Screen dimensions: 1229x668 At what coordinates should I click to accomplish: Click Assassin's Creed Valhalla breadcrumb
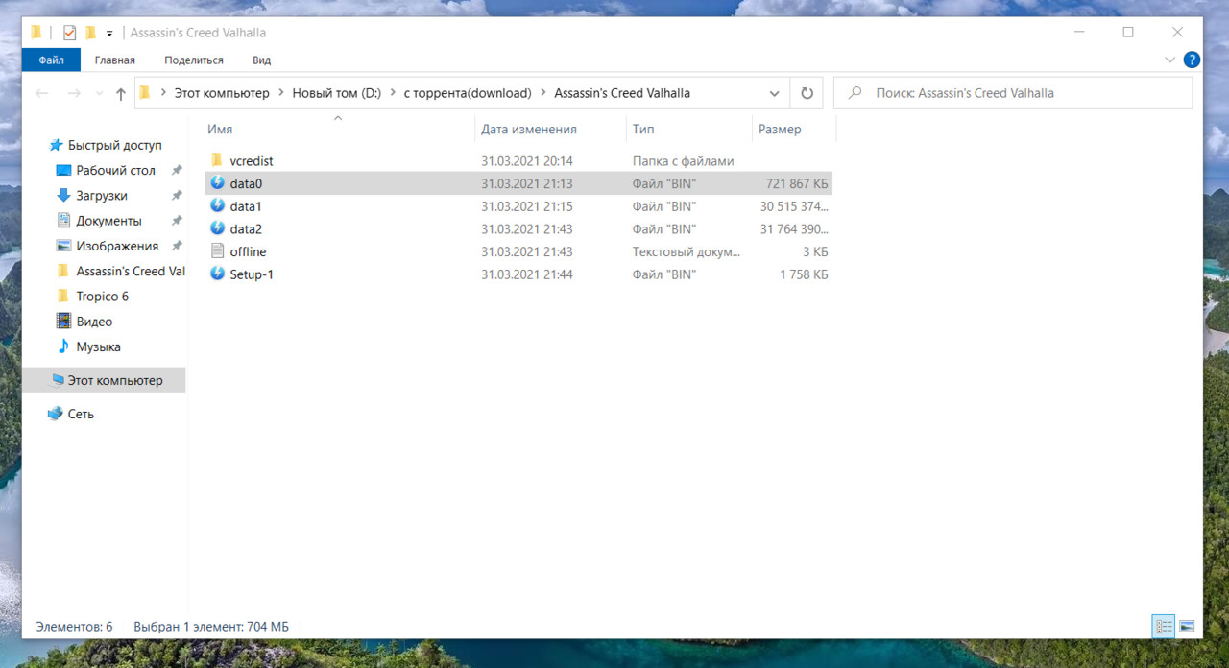point(622,93)
